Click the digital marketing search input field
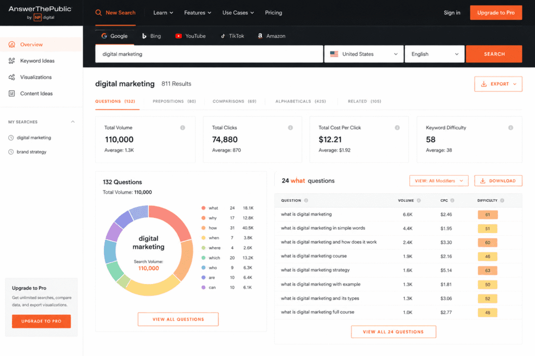 209,54
